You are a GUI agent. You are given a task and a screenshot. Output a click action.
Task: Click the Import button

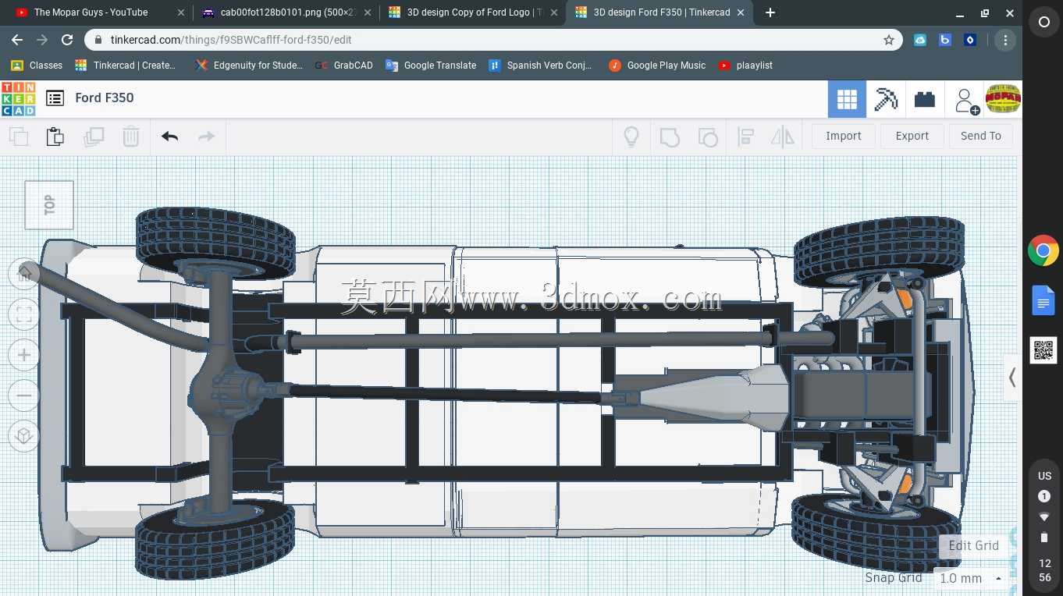[x=844, y=136]
